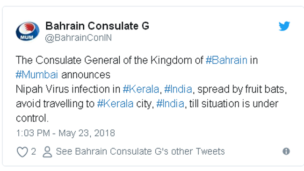Open #India hashtag before 'spread by'

tap(178, 89)
